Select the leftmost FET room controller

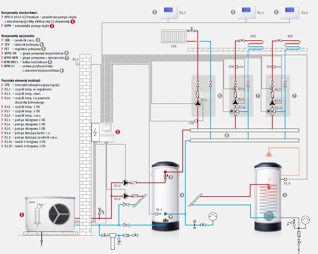point(168,12)
